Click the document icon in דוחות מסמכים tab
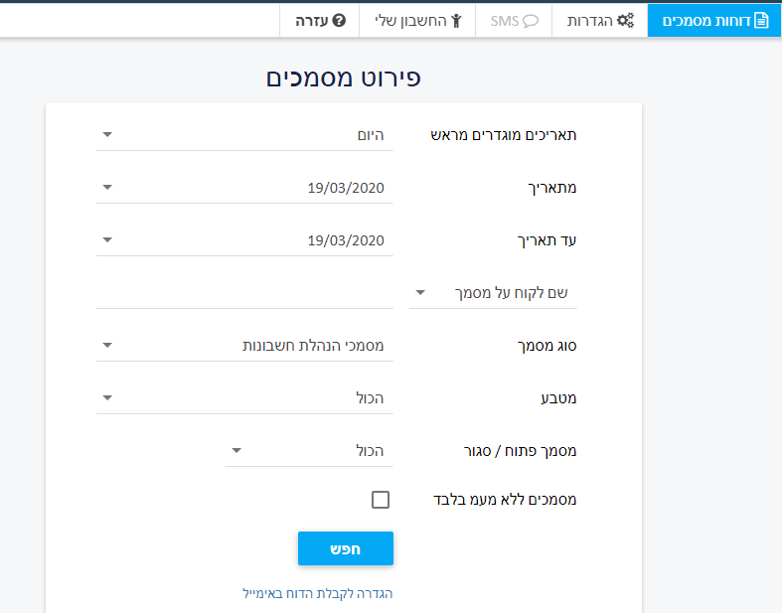Viewport: 782px width, 613px height. coord(761,21)
